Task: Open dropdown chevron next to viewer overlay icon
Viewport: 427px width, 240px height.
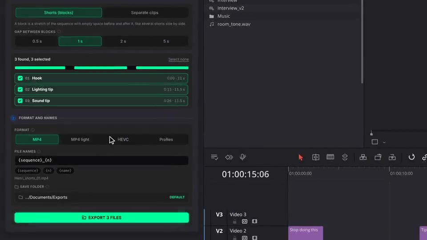Action: pos(384,142)
